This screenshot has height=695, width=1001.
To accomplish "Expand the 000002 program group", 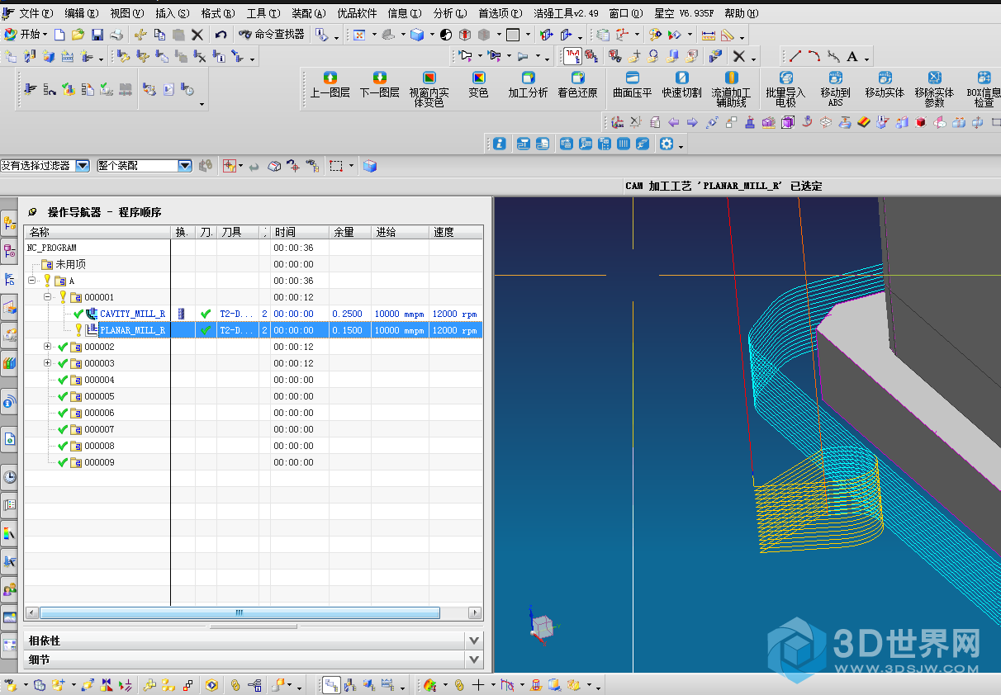I will [x=48, y=347].
